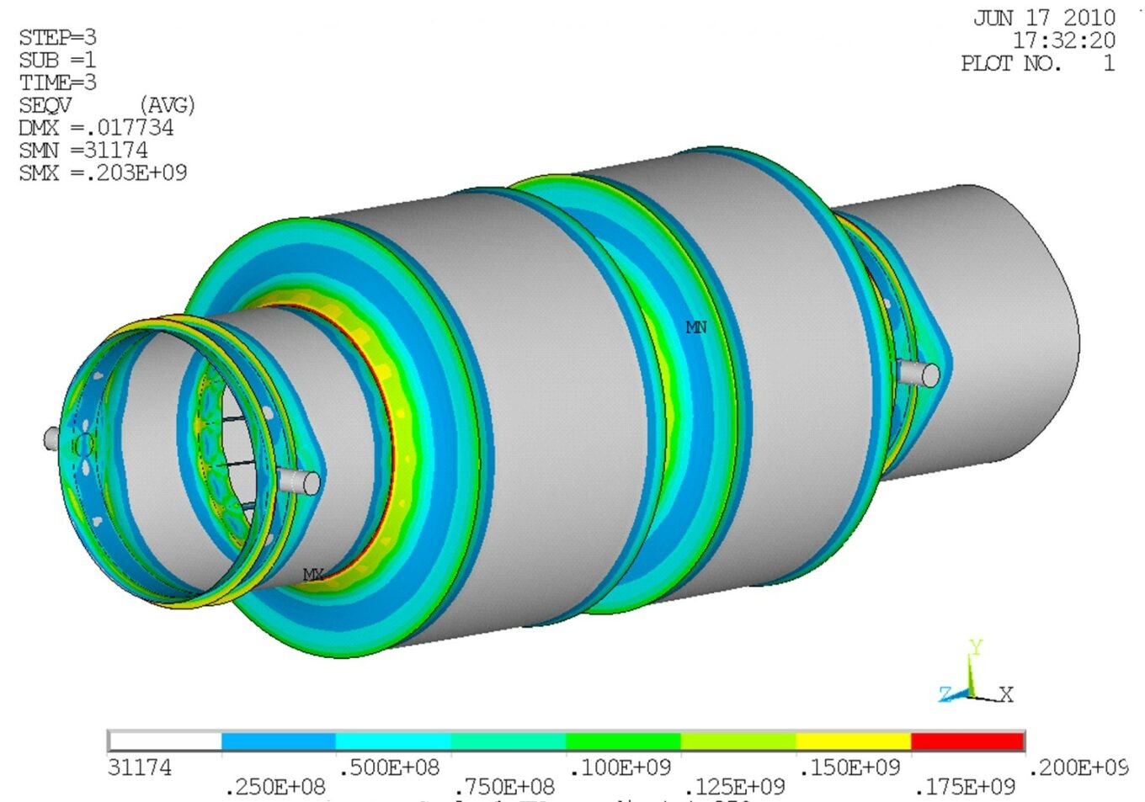Select the Y axis label on triad

click(976, 647)
